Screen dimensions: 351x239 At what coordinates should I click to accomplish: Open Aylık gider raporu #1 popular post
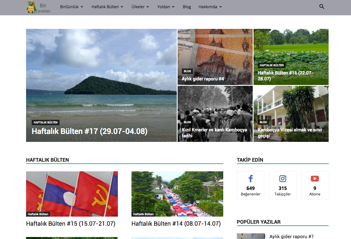(292, 236)
